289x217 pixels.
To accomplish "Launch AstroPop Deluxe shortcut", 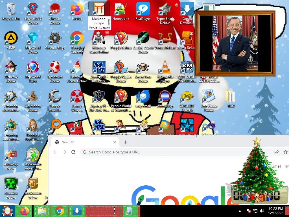I will (11, 159).
